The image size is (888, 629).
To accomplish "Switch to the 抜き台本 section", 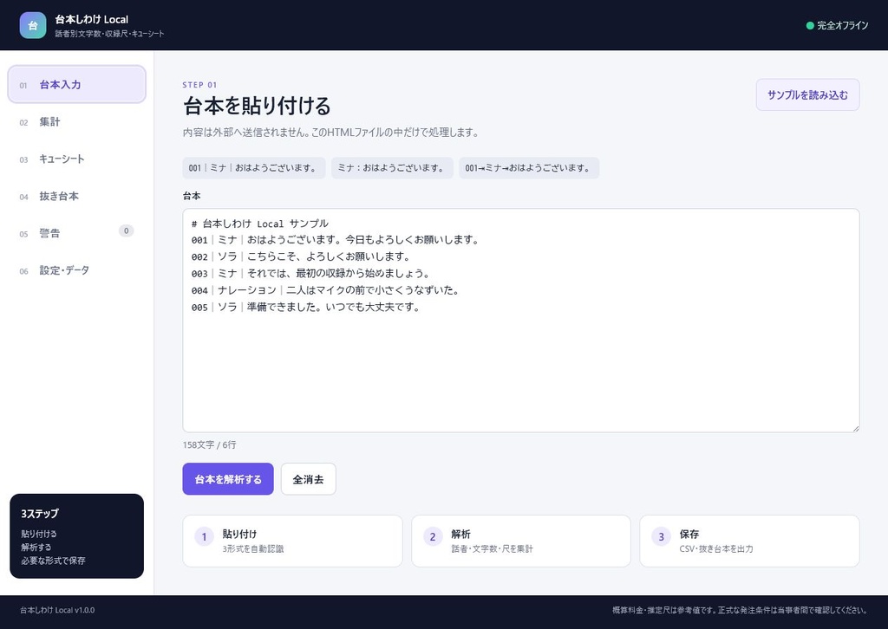I will point(77,197).
